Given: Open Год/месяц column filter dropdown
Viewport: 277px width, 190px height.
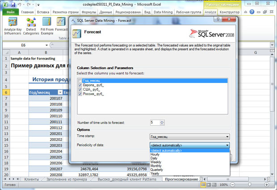Looking at the screenshot, I should (x=60, y=92).
